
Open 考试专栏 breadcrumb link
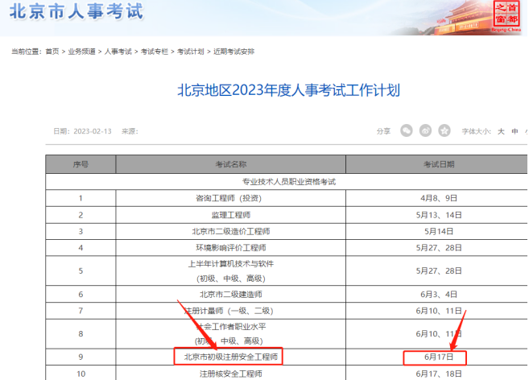point(155,52)
